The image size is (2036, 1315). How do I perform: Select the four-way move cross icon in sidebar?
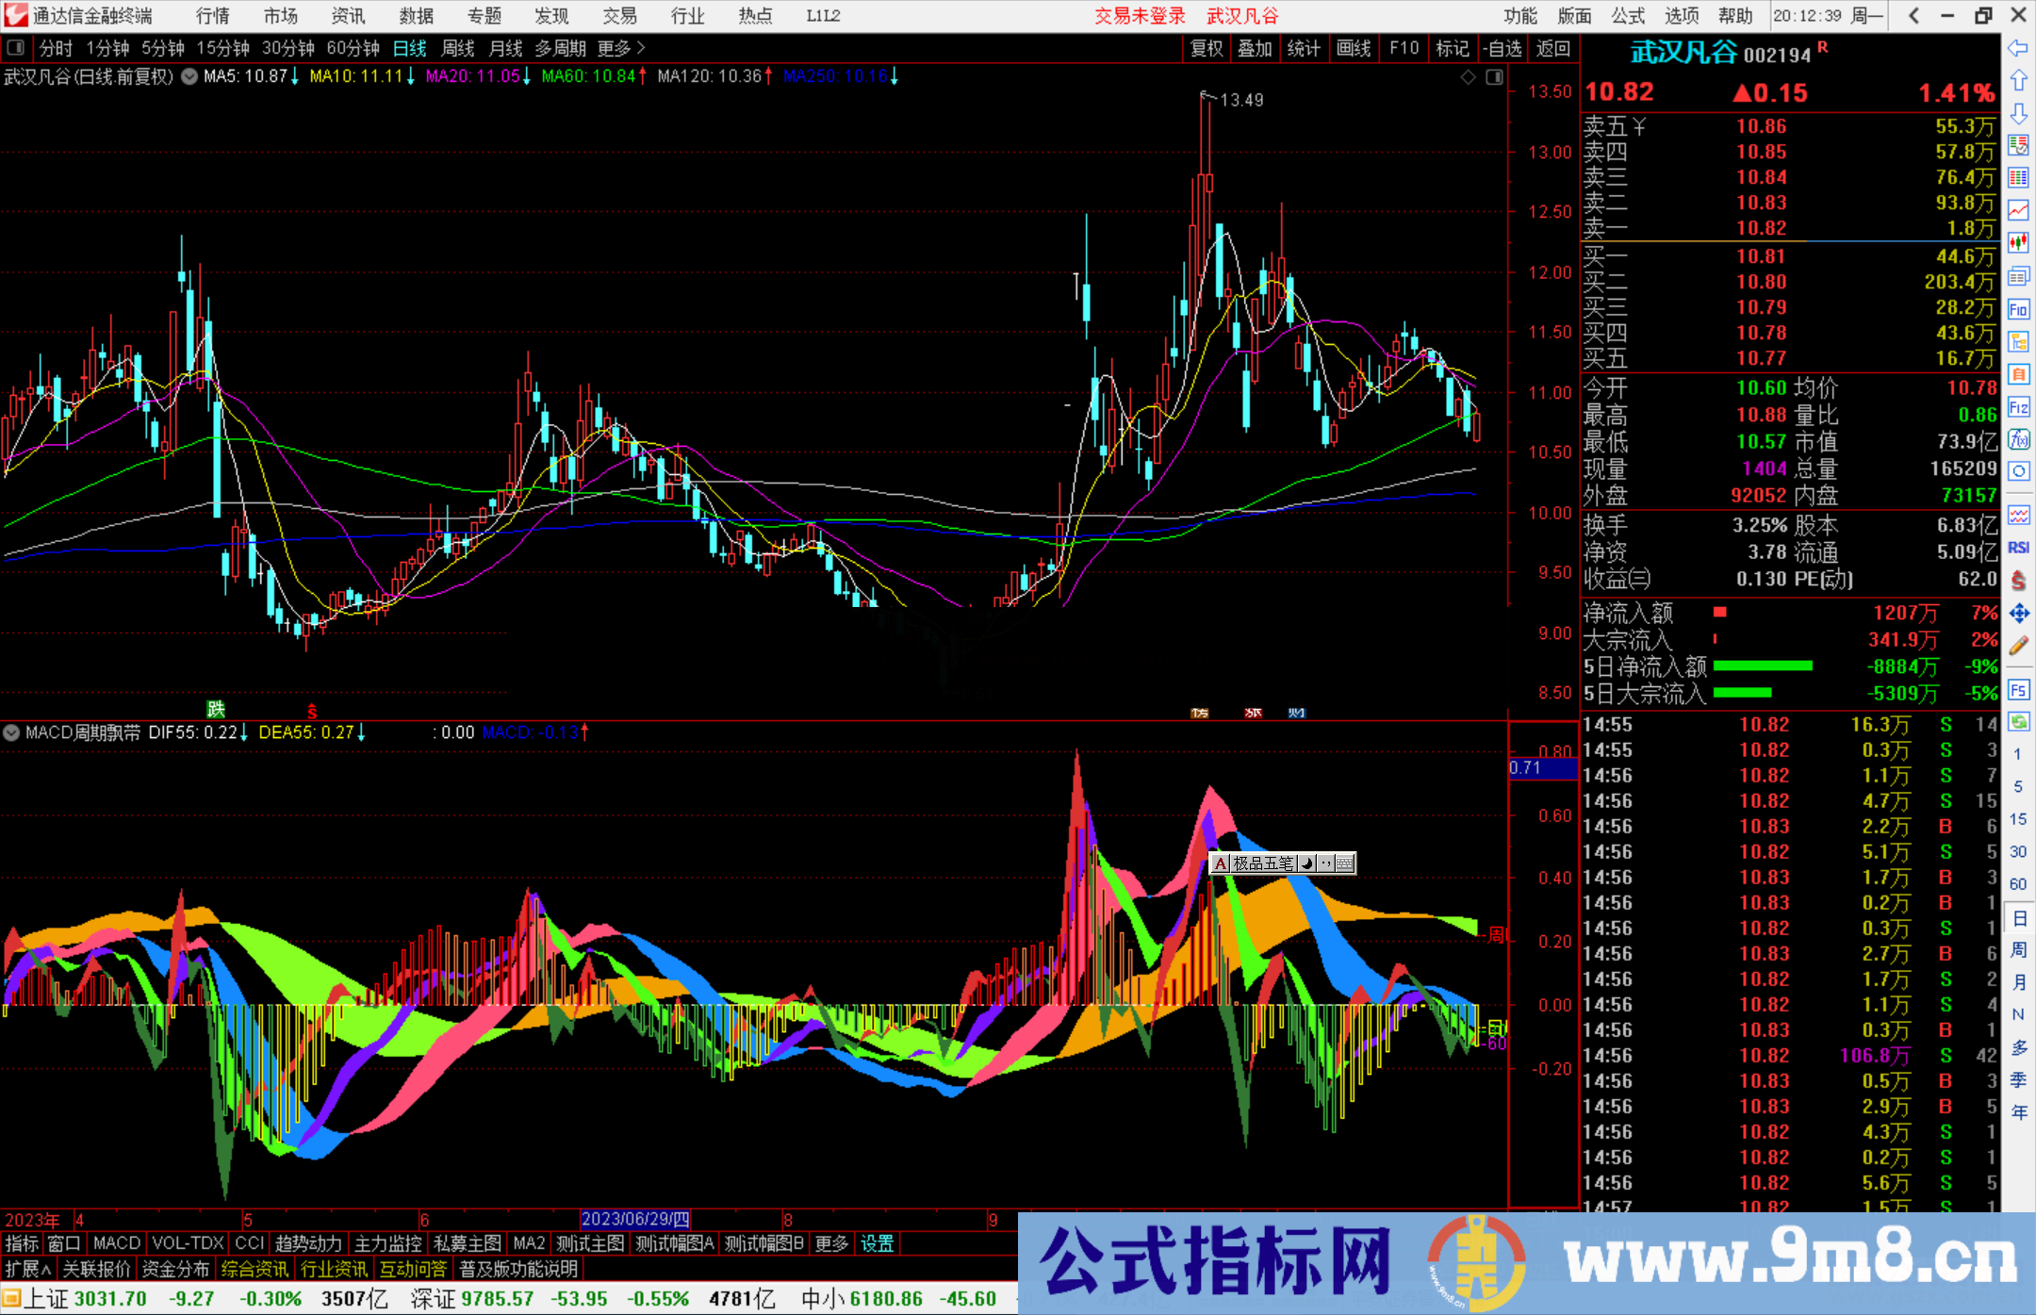2019,611
